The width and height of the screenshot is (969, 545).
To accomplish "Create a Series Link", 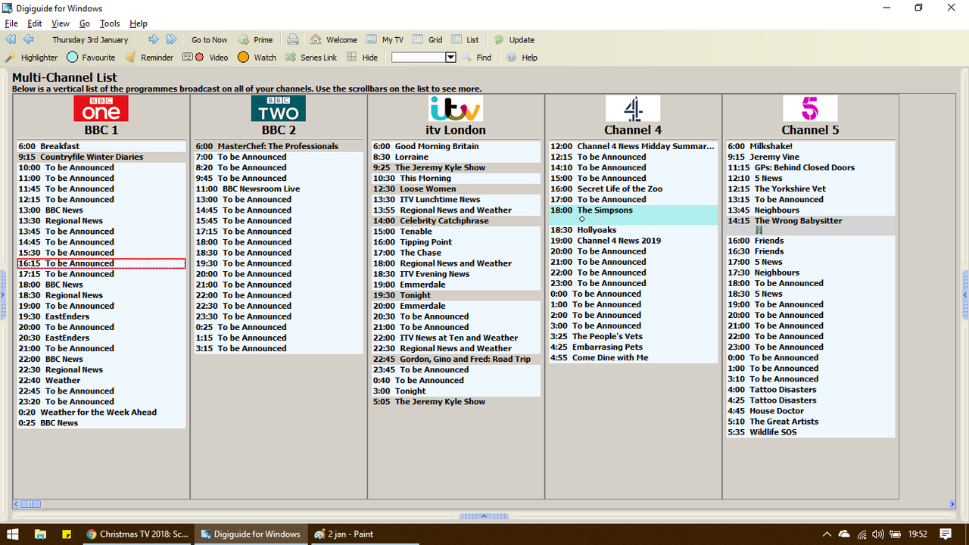I will tap(311, 58).
